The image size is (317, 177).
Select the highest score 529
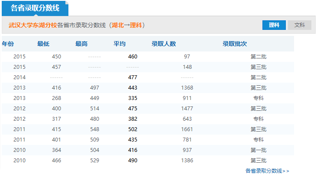tap(94, 161)
